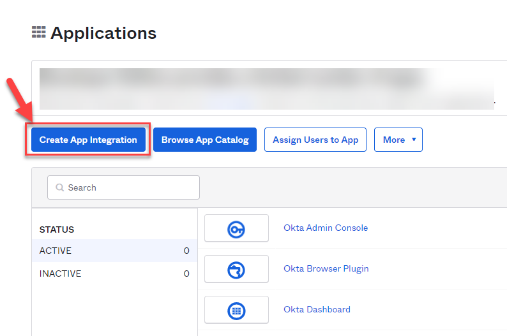This screenshot has height=336, width=507.
Task: Click the Okta Admin Console key icon
Action: 236,229
